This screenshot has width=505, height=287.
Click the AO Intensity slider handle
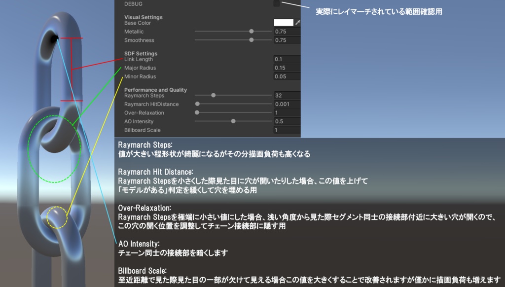tap(233, 121)
